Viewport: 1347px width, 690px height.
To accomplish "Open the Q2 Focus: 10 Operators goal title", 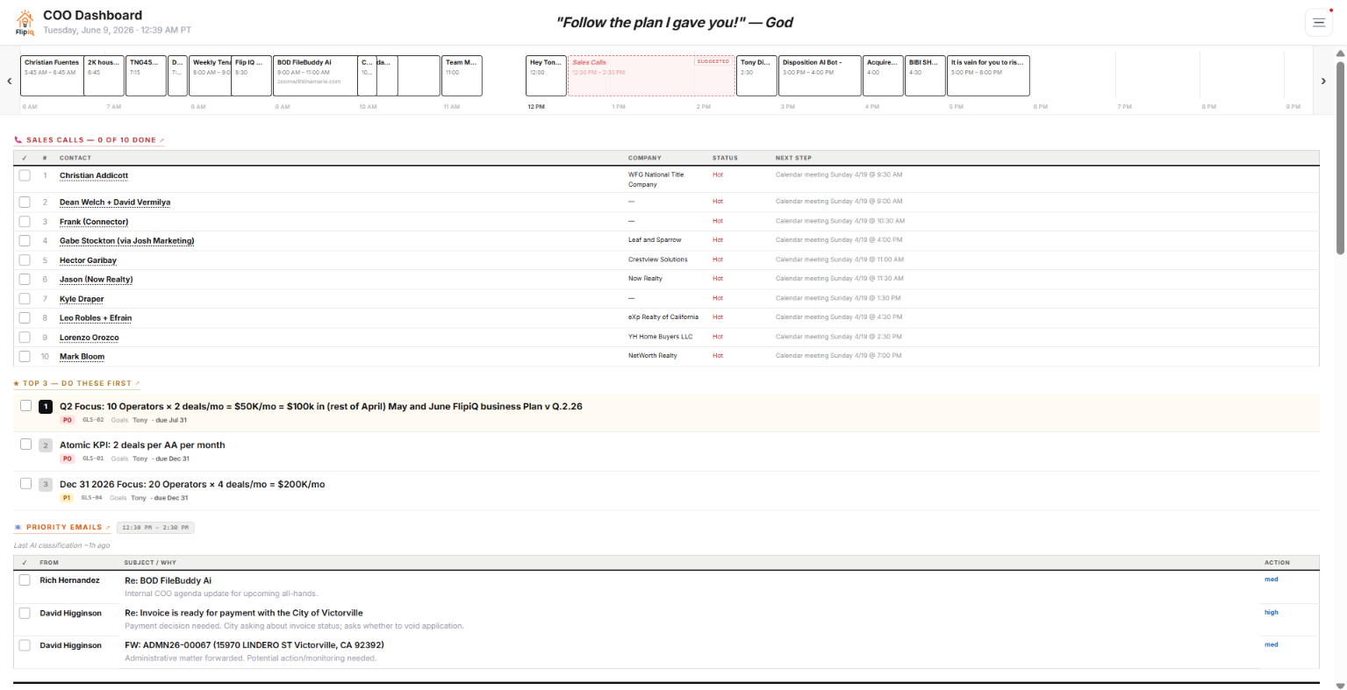I will tap(321, 407).
